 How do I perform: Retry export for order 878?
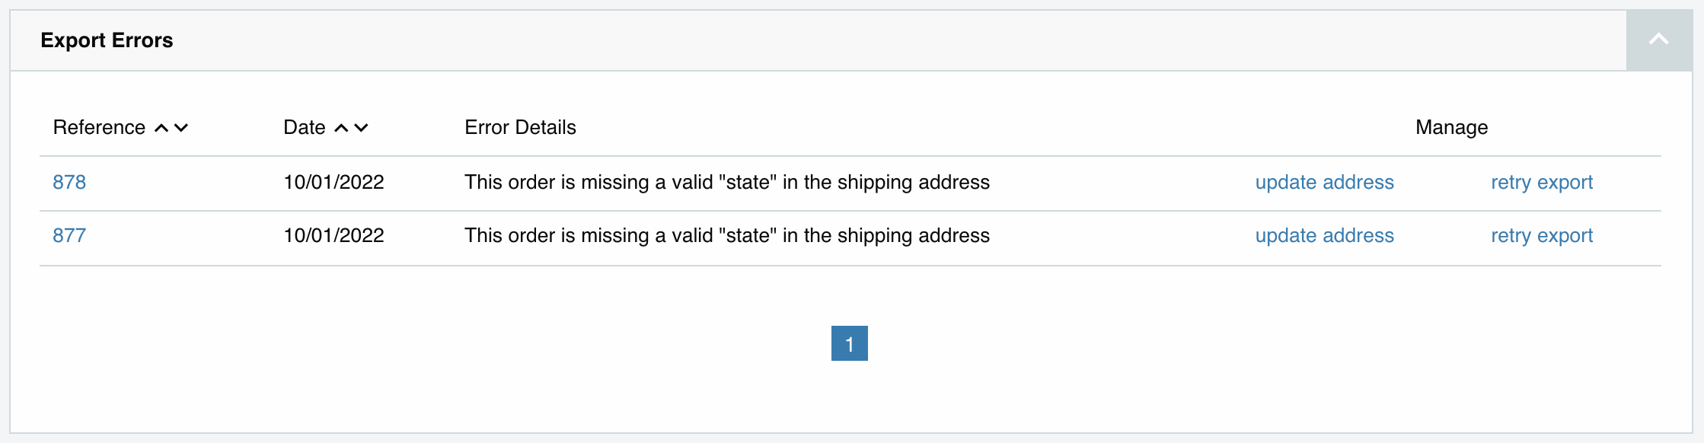coord(1541,183)
